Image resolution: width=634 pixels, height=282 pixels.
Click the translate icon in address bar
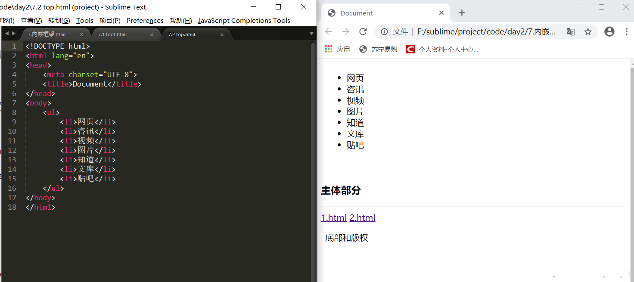570,31
